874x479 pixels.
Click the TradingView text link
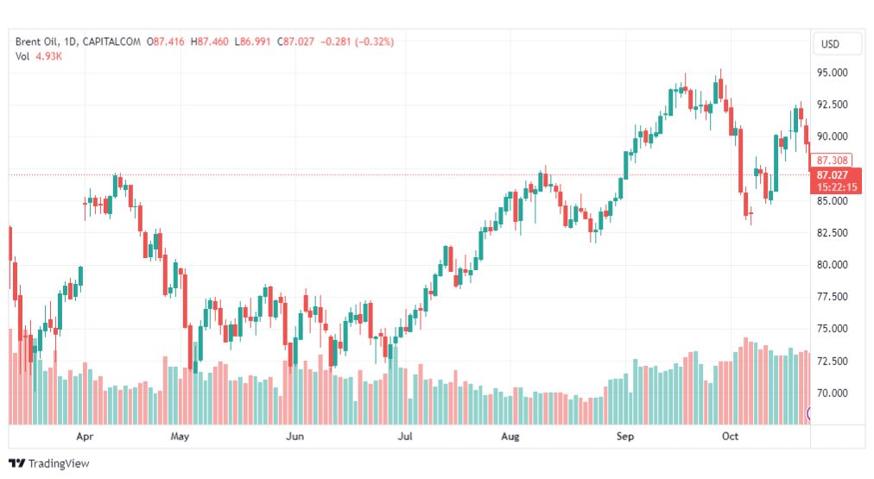(x=59, y=463)
